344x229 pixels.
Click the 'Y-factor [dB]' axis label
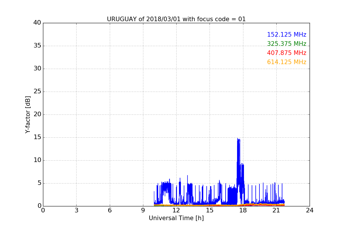pos(28,114)
